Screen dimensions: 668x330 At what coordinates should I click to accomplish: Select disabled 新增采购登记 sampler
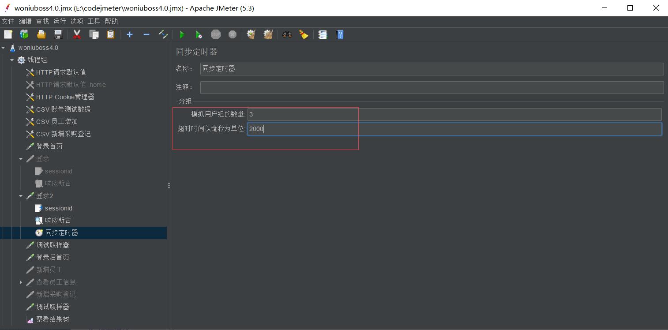coord(56,295)
